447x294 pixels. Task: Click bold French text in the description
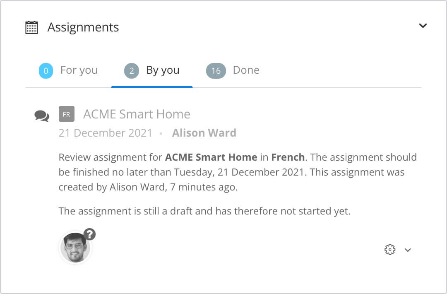pos(288,157)
